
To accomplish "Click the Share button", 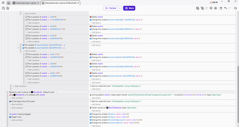I will [129, 8].
